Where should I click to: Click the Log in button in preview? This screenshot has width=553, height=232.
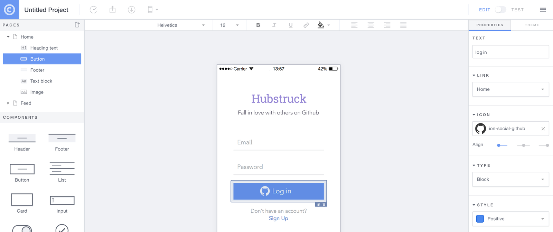click(x=279, y=191)
